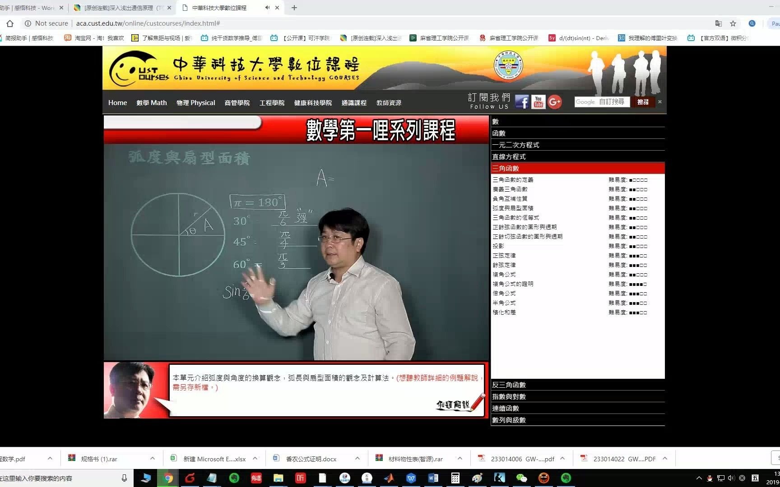Launch WeChat from the taskbar

521,478
